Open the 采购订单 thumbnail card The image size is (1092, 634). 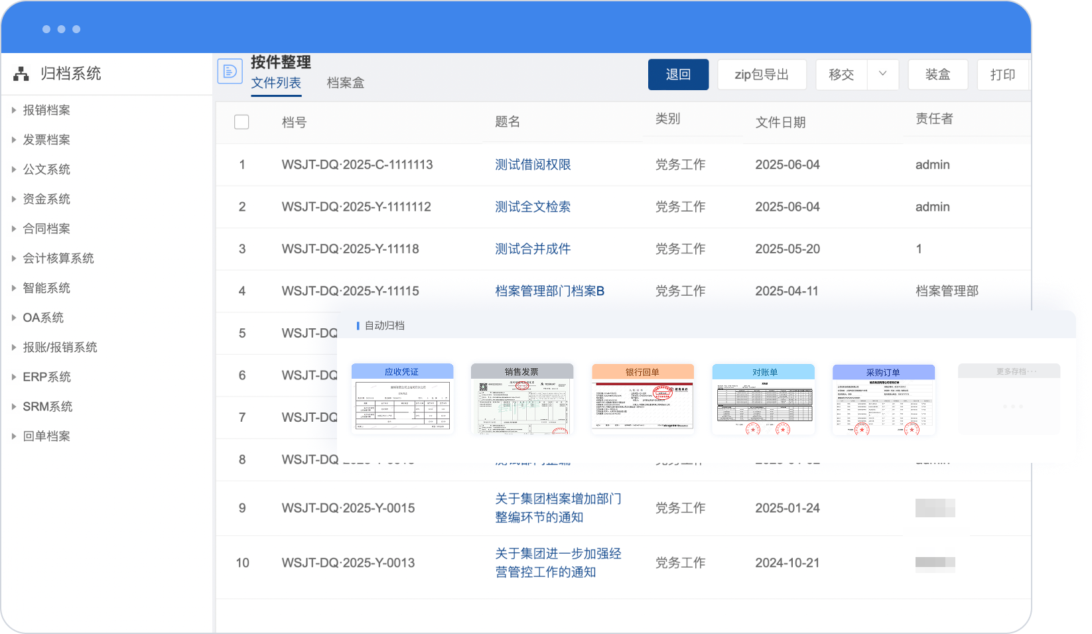pyautogui.click(x=884, y=399)
